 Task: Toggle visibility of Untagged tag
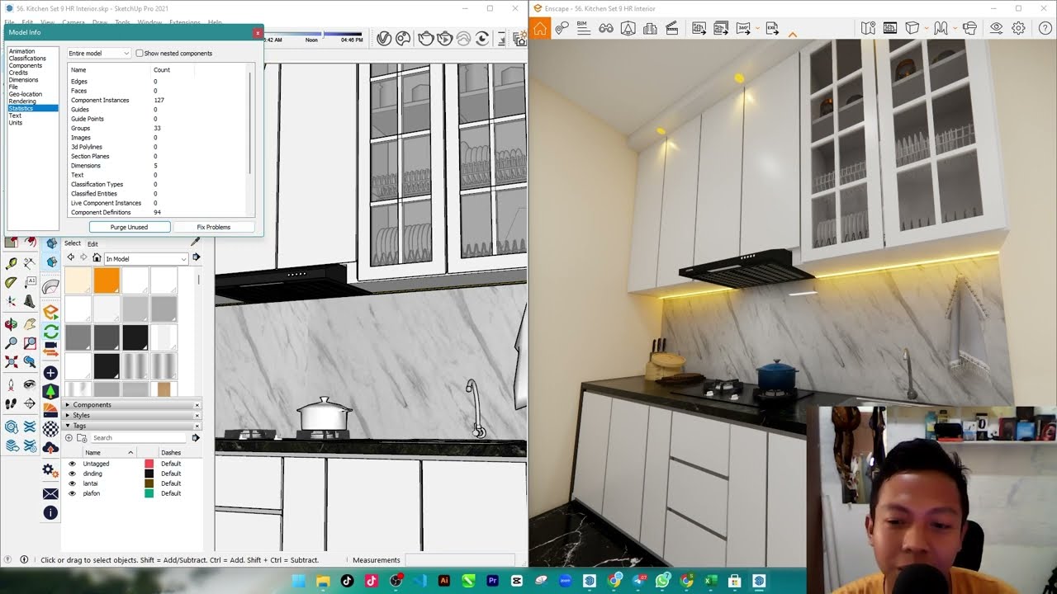click(x=72, y=464)
